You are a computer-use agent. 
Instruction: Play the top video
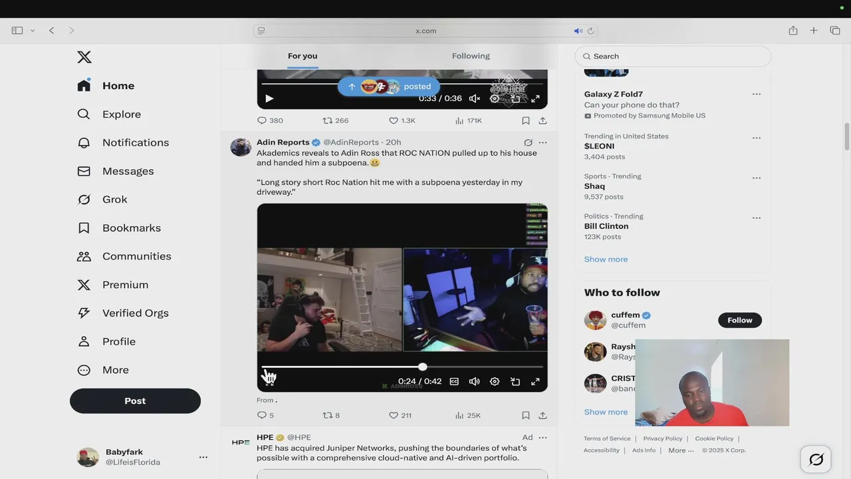269,98
